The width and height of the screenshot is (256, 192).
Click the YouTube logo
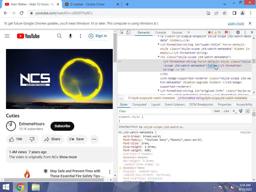[x=28, y=36]
